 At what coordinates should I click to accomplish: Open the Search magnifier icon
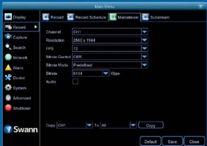coord(8,47)
